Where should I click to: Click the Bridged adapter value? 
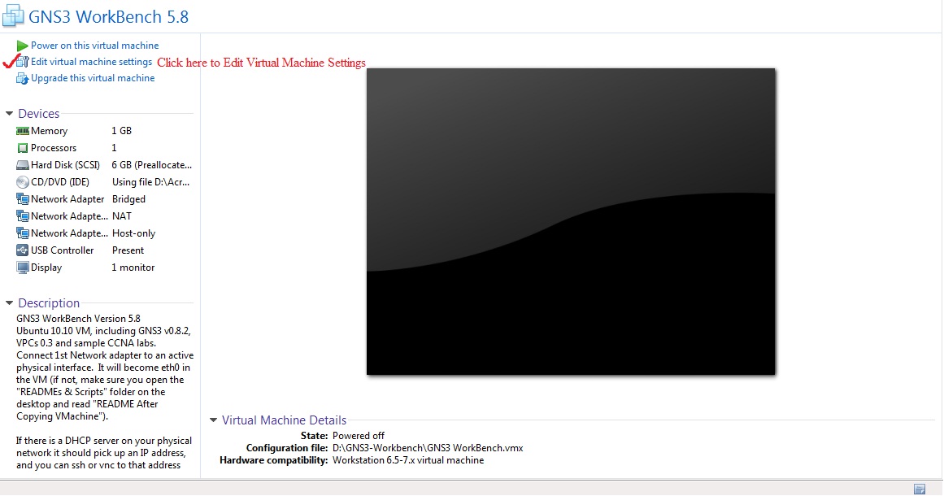click(128, 199)
